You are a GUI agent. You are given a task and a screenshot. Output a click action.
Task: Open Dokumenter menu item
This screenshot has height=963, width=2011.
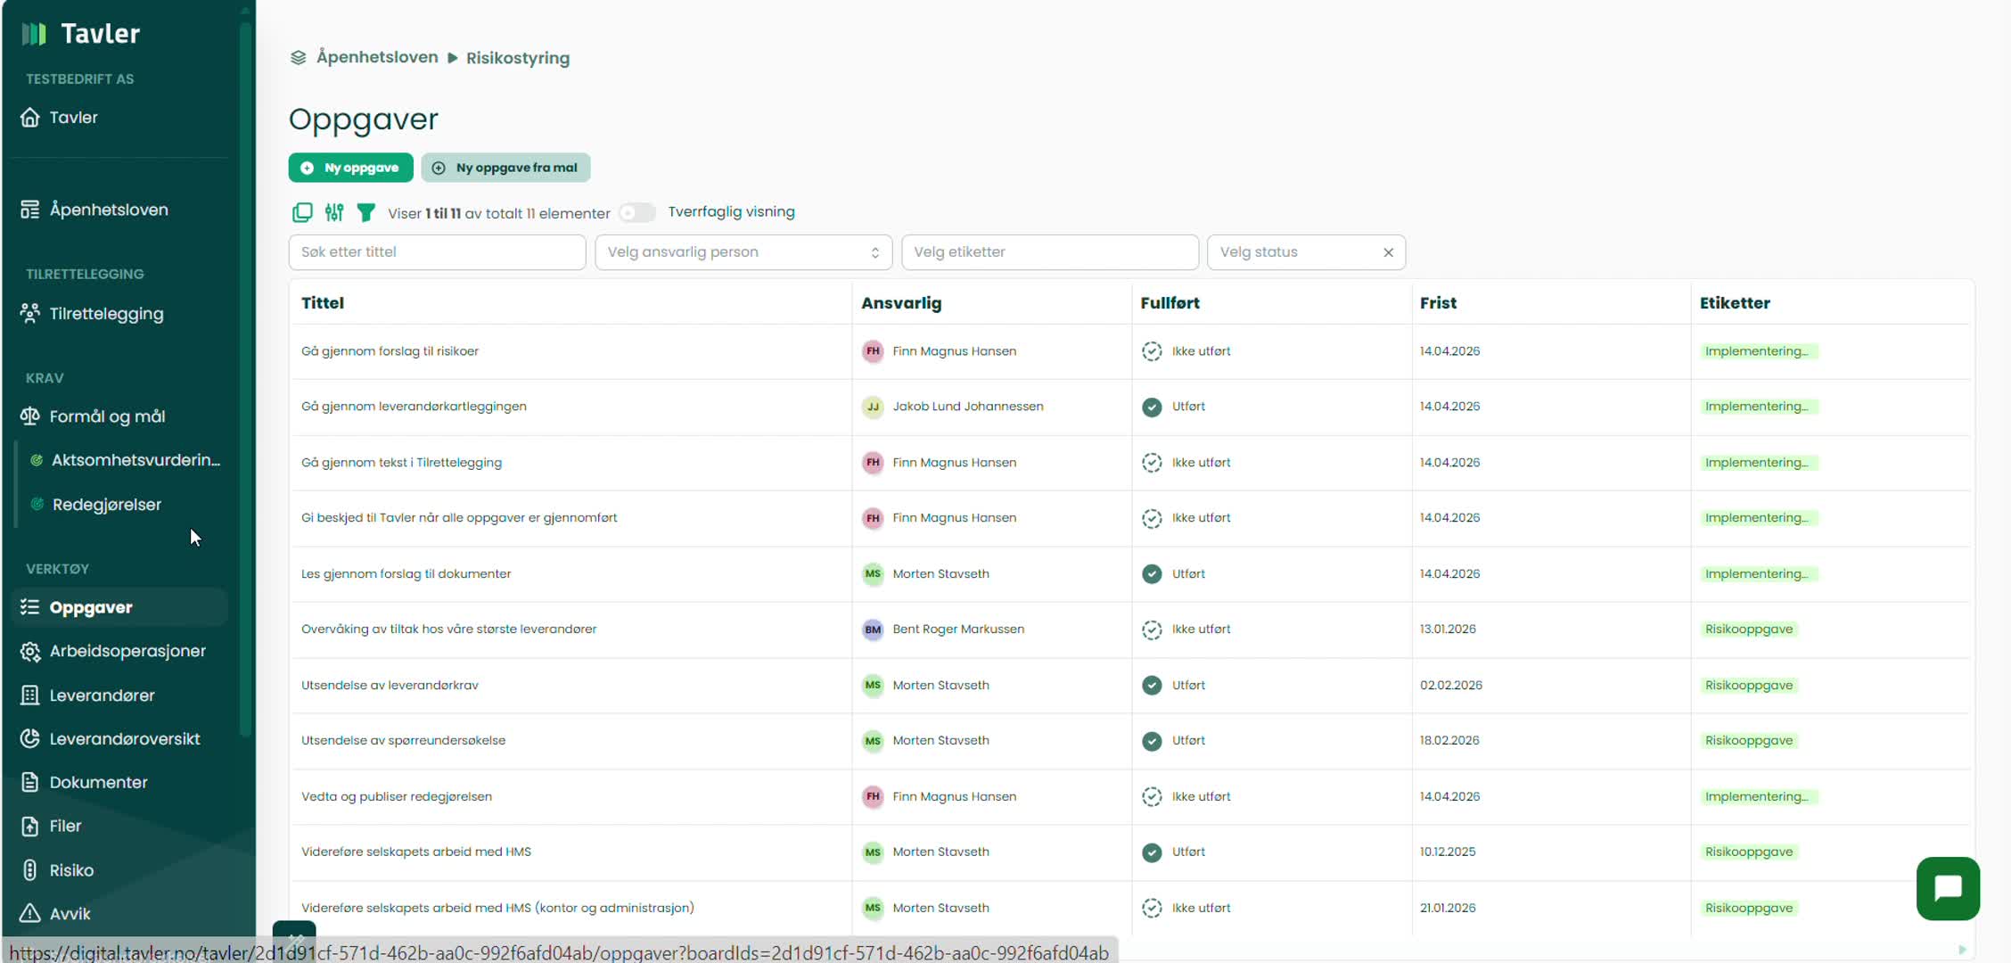pos(98,783)
